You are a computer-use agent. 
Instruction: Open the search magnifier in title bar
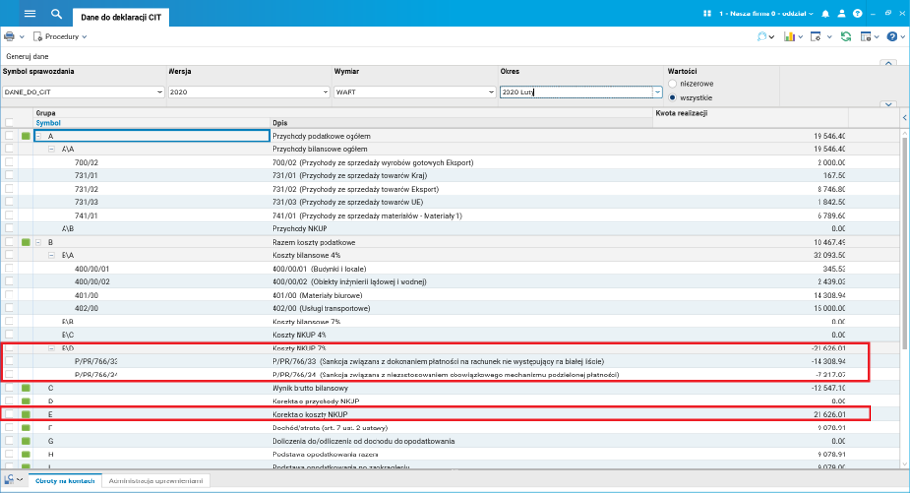(56, 13)
